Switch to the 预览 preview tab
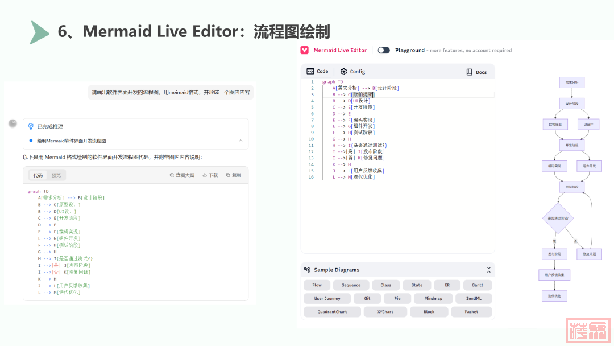Screen dimensions: 614x346 pos(56,175)
